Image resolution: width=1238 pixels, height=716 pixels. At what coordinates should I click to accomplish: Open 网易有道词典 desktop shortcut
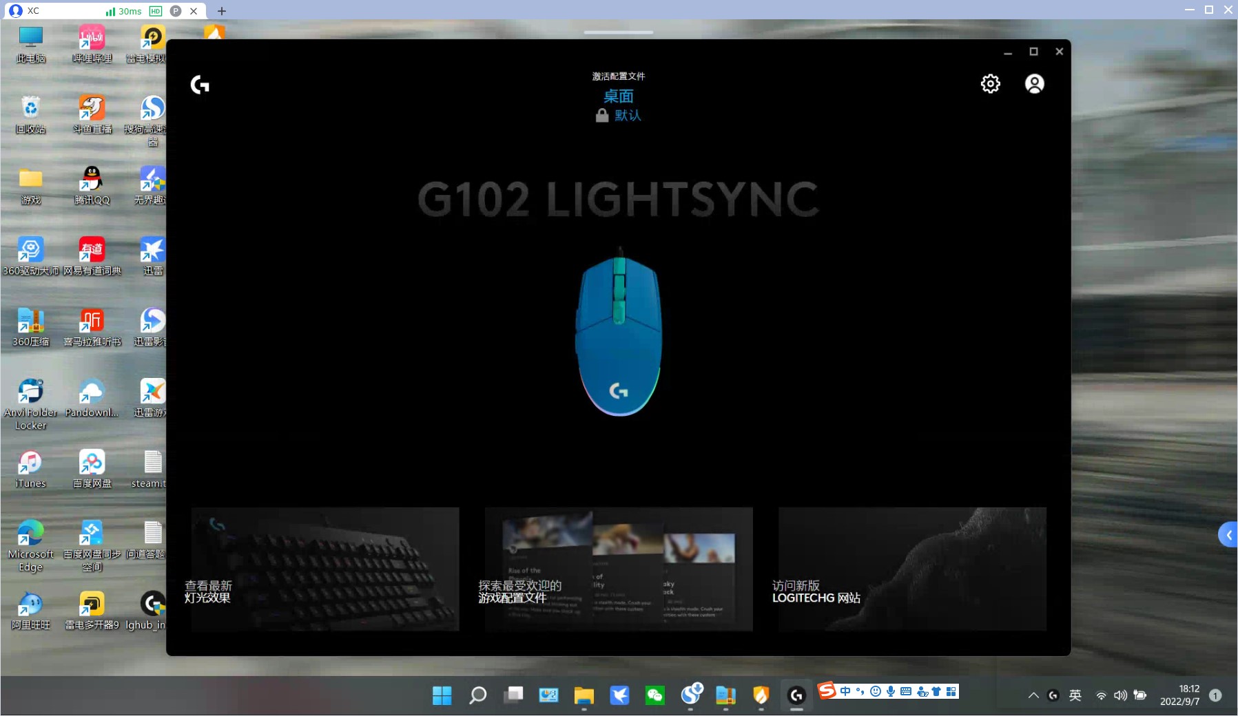click(x=92, y=256)
